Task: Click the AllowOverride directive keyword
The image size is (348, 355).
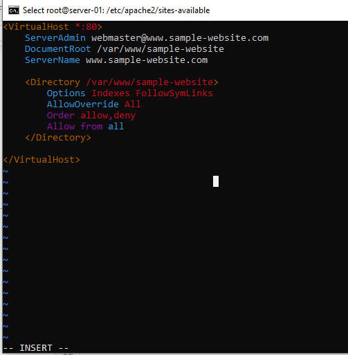Action: tap(83, 104)
